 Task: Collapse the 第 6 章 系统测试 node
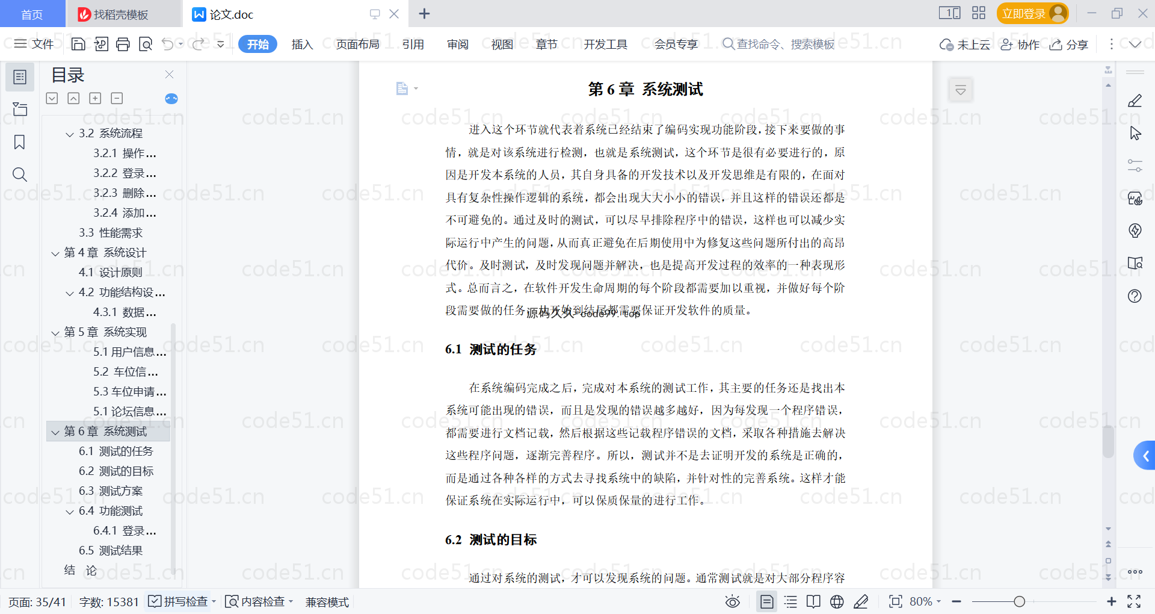coord(55,432)
